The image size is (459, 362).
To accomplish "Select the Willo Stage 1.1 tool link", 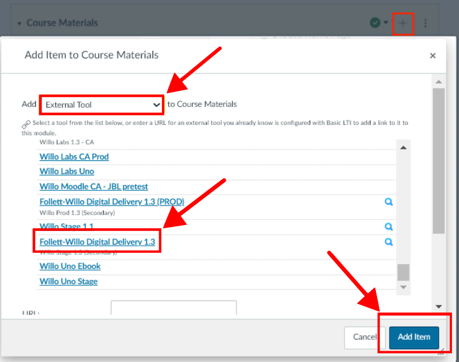I will 66,226.
